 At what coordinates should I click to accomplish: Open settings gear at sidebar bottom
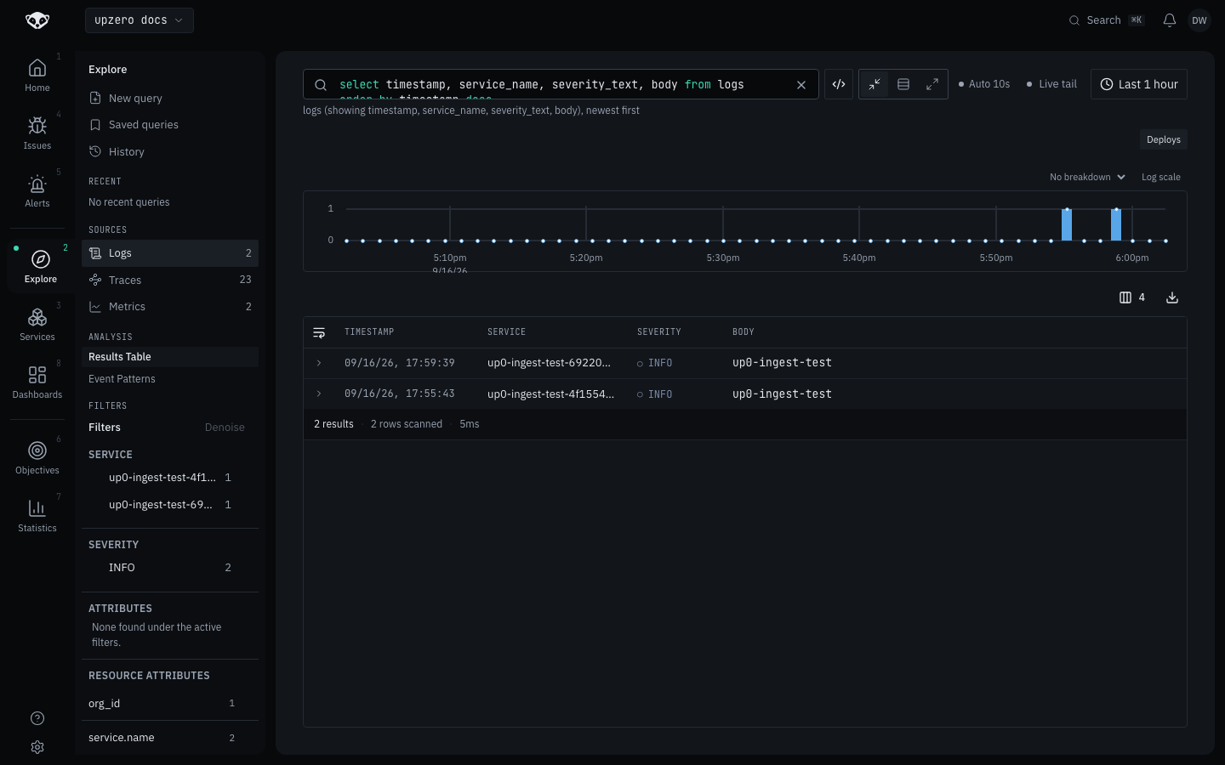click(37, 747)
